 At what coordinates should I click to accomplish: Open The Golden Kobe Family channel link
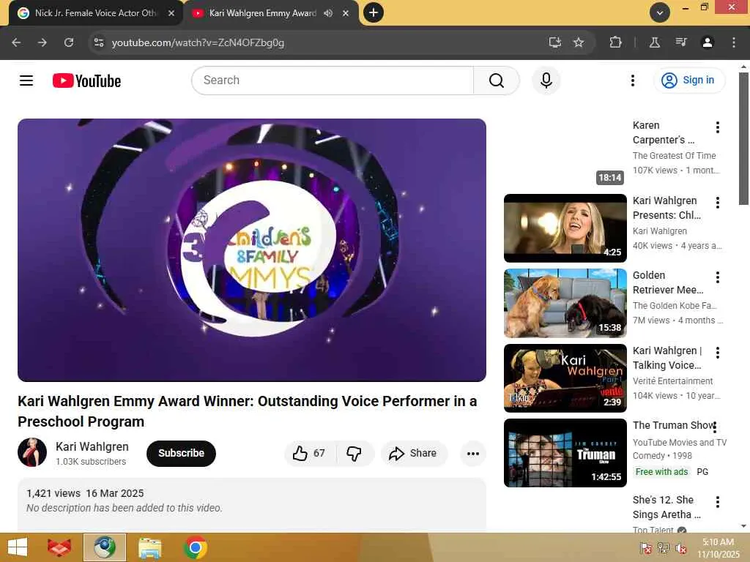pos(675,306)
